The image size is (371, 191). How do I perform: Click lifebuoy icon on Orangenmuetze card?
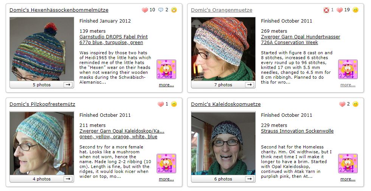pyautogui.click(x=326, y=10)
